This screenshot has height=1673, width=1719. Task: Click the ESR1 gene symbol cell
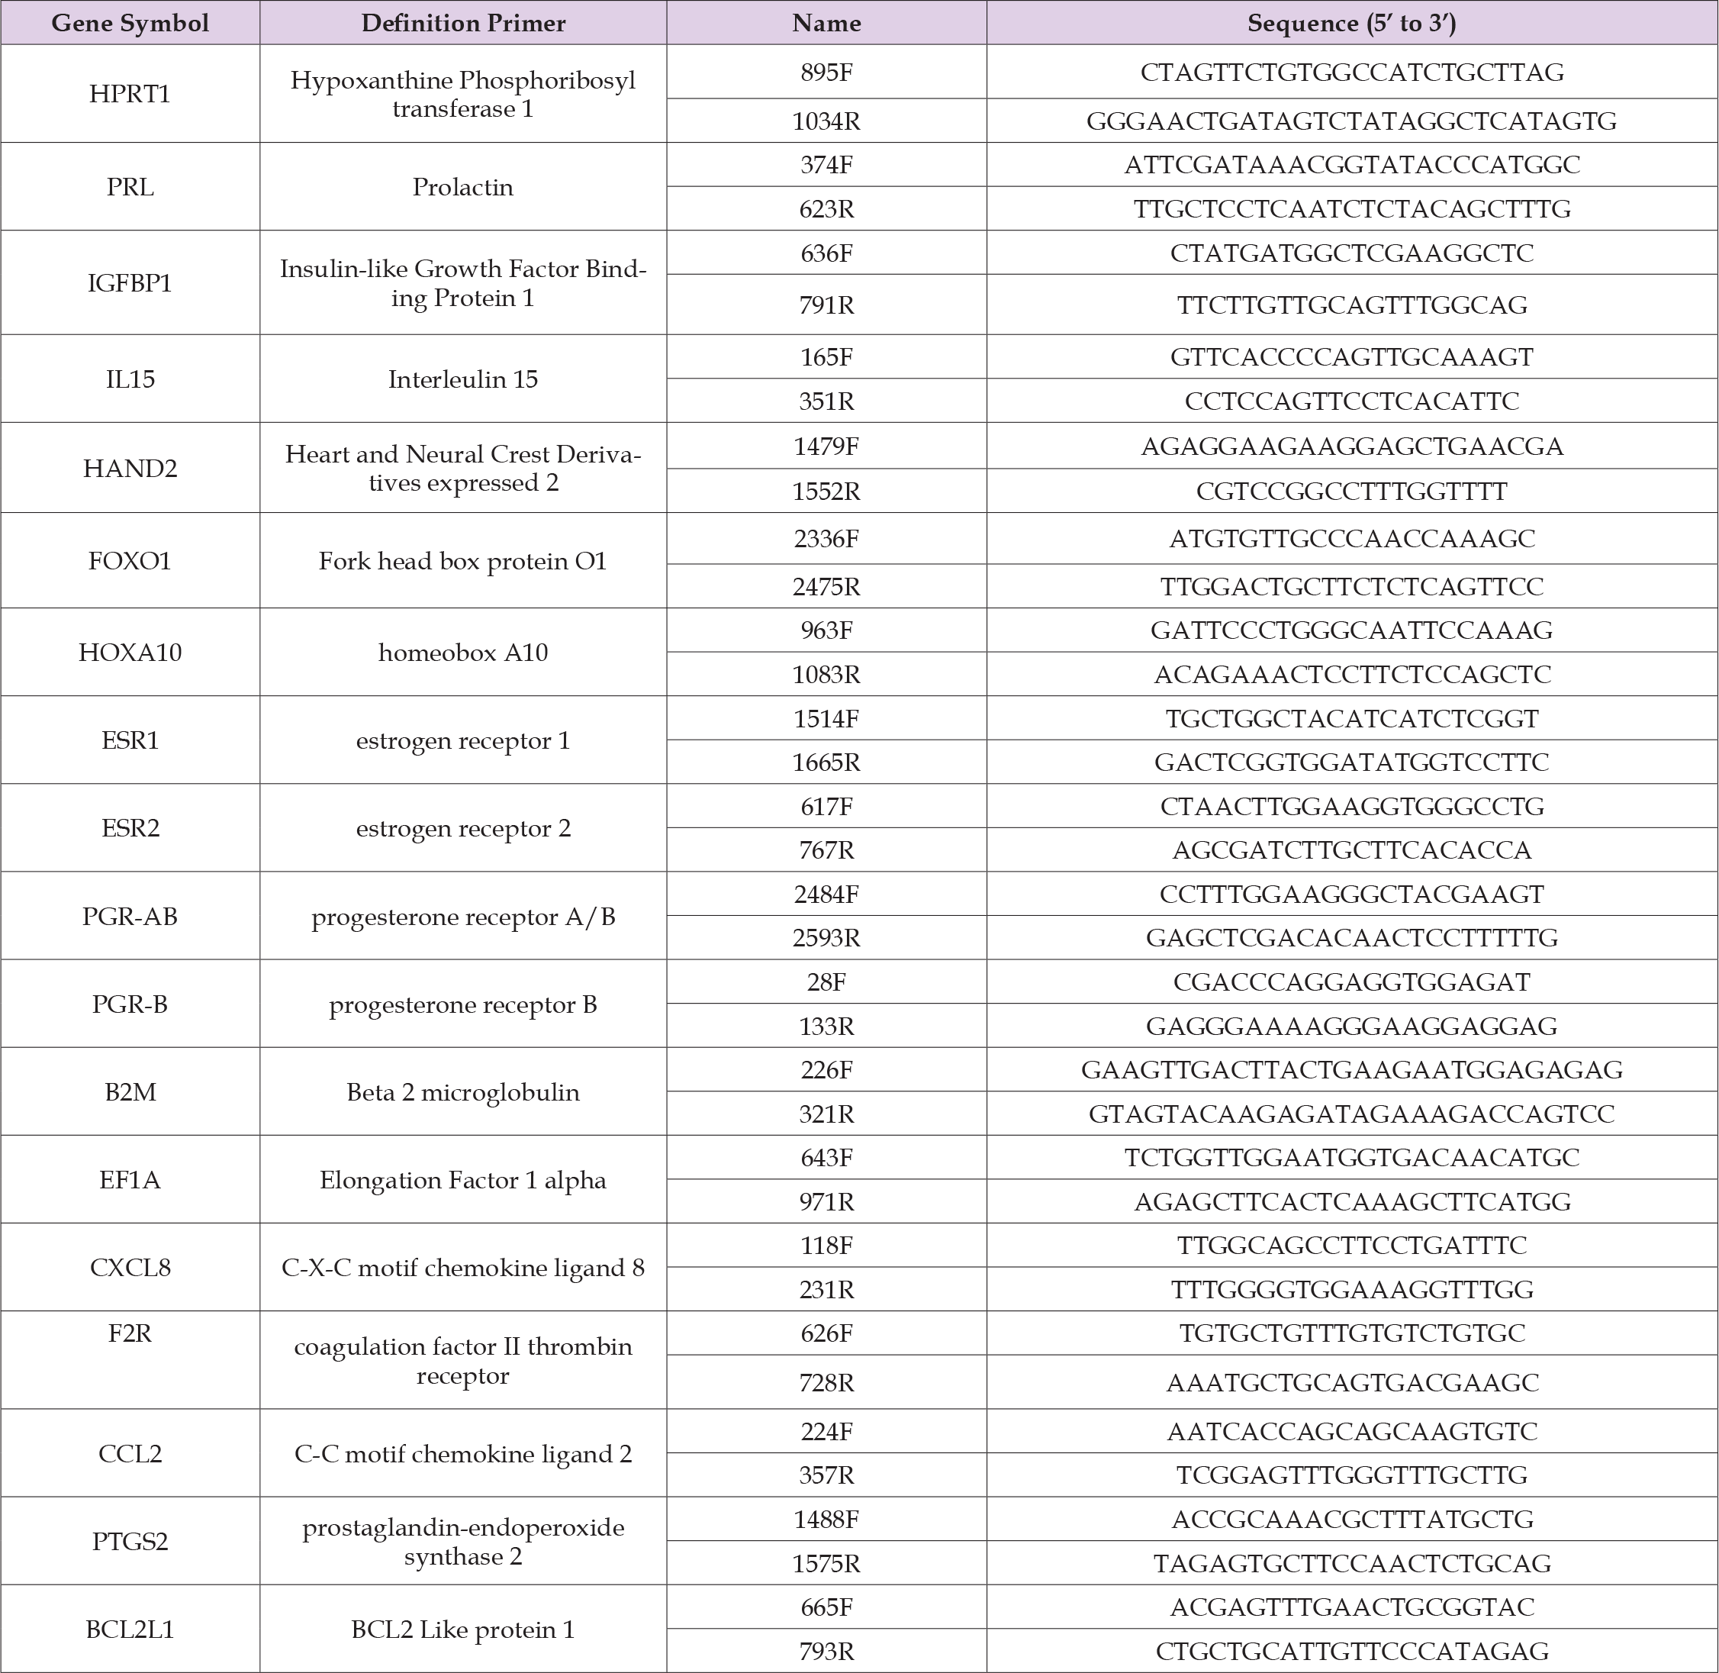click(130, 741)
